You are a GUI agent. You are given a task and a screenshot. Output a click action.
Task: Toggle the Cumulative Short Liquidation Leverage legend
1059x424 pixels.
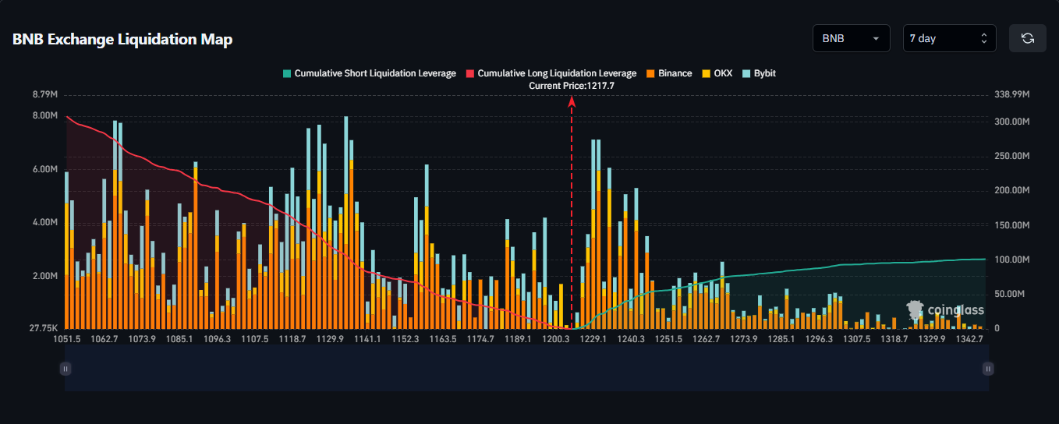[x=369, y=73]
